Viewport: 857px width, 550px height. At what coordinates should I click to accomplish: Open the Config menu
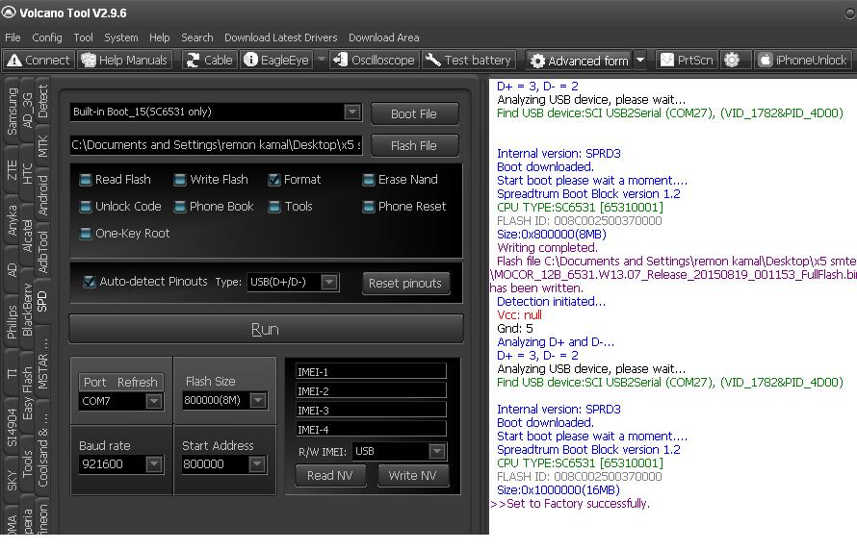tap(47, 37)
